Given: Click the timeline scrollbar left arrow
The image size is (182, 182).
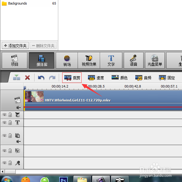Looking at the screenshot, I should click(2, 171).
